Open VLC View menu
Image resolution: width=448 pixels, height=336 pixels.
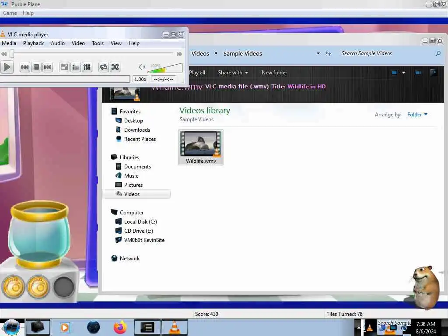(116, 43)
